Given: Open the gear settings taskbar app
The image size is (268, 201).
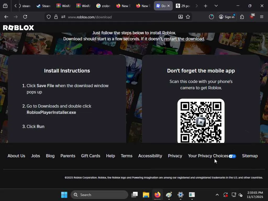Looking at the screenshot, I should 180,195.
